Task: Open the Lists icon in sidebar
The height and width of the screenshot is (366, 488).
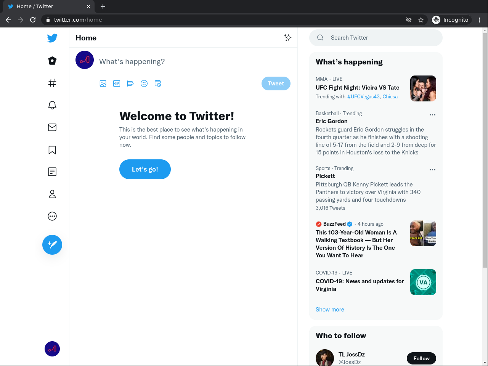Action: 52,172
